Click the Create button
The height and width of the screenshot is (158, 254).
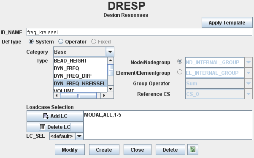(104, 150)
